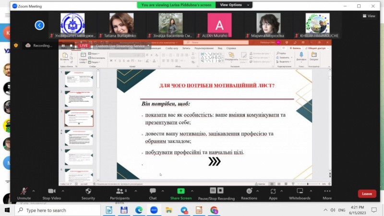The width and height of the screenshot is (384, 216).
Task: Expand audio options arrow next to Unmute
Action: [35, 191]
